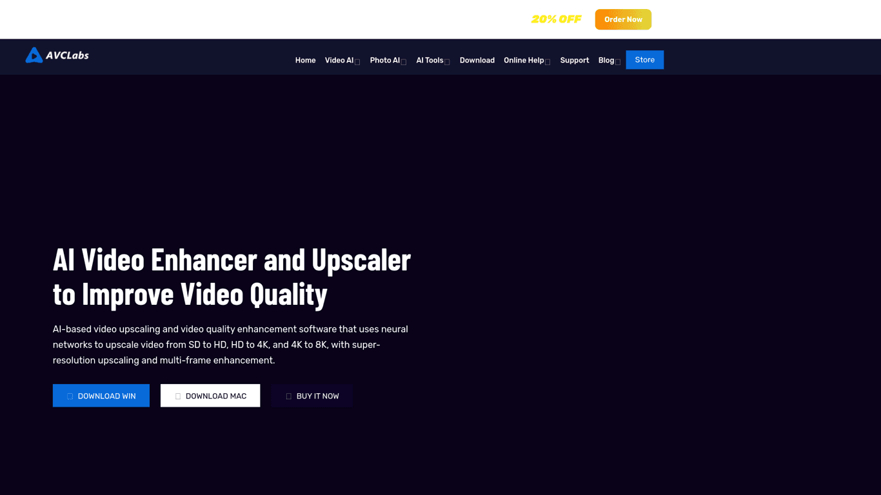
Task: Open the Download page from navigation
Action: point(477,60)
